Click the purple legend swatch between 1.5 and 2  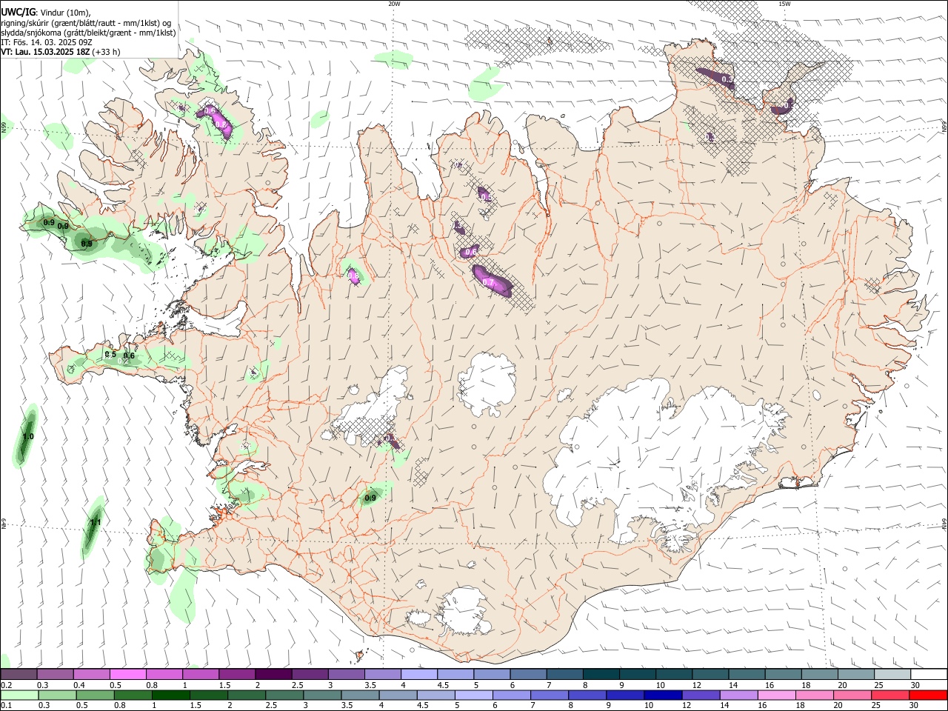point(236,675)
